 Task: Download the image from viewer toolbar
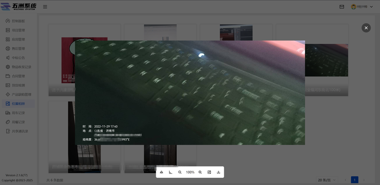pyautogui.click(x=218, y=172)
